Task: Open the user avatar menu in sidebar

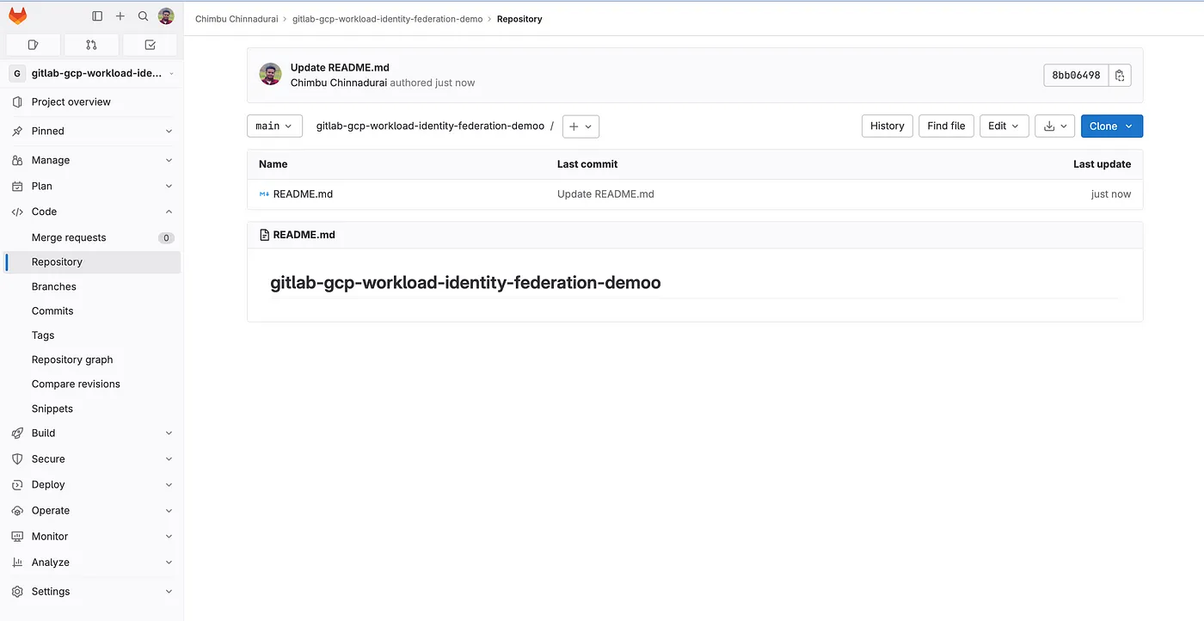Action: click(166, 16)
